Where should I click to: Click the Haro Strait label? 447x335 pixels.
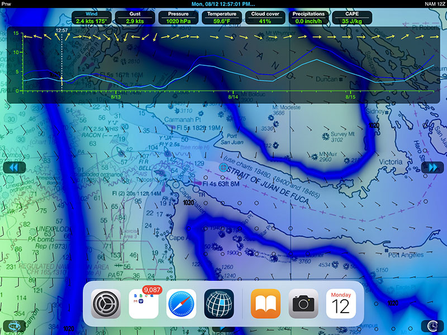[x=420, y=155]
